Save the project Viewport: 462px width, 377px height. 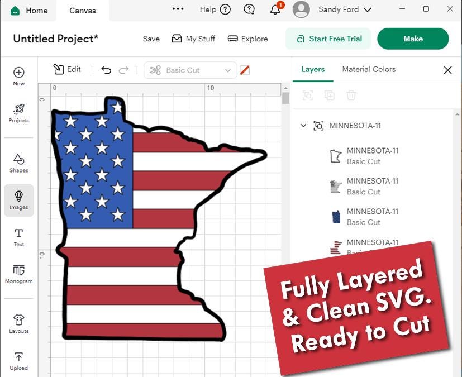[151, 39]
